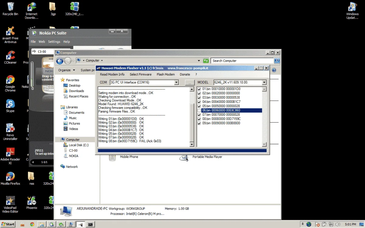Open Help icon in Computer window

click(274, 70)
